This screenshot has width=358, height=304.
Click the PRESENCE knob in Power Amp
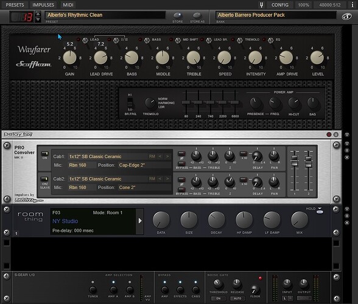[x=255, y=103]
